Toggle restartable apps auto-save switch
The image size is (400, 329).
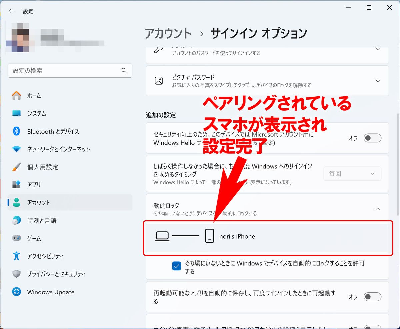click(x=372, y=297)
